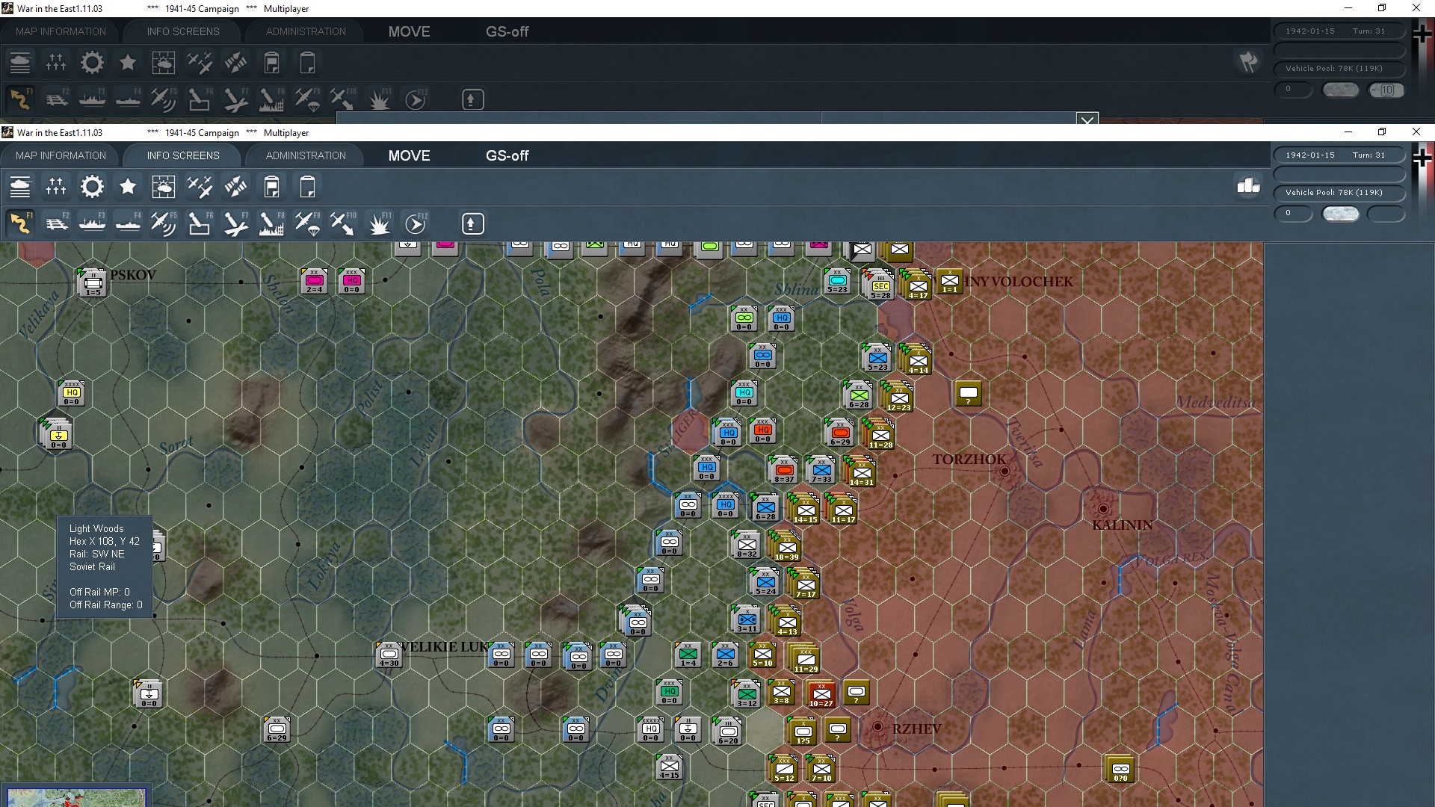Image resolution: width=1435 pixels, height=807 pixels.
Task: Show the Losses screen crosses icon
Action: pos(56,187)
